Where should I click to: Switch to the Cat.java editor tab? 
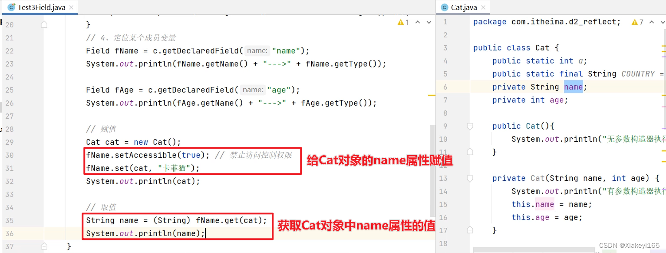point(464,7)
